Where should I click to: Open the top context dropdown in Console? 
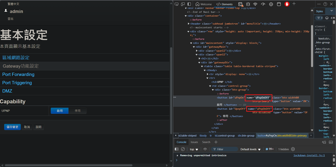[194, 149]
